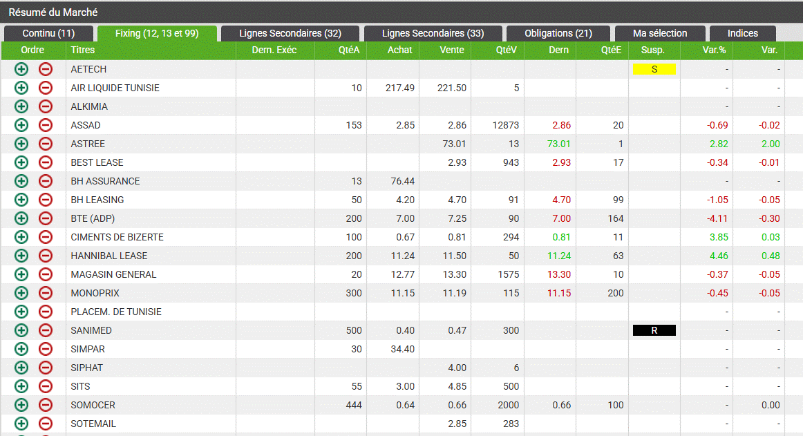Click the SITS sell price 4.85

(457, 386)
